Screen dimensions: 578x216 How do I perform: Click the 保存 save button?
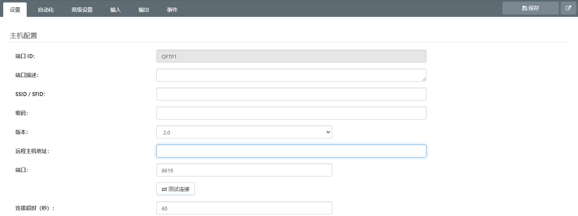[530, 8]
